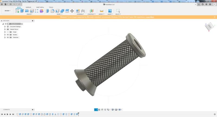217x117 pixels.
Task: Select the Hole tool icon
Action: [32, 11]
